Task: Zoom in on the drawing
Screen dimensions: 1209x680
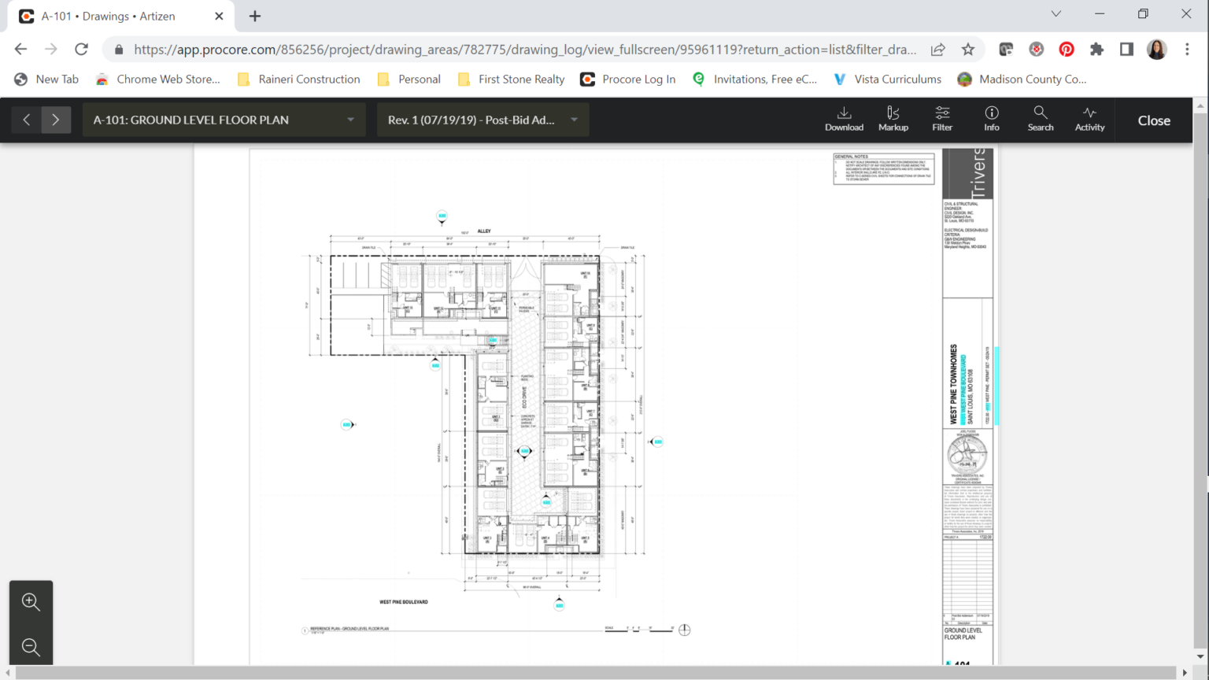Action: [x=31, y=602]
